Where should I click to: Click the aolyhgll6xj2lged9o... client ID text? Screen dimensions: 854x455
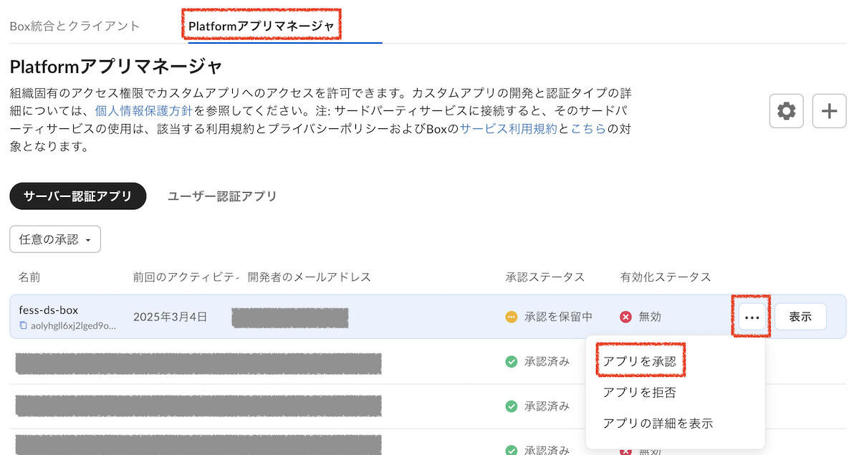click(73, 326)
